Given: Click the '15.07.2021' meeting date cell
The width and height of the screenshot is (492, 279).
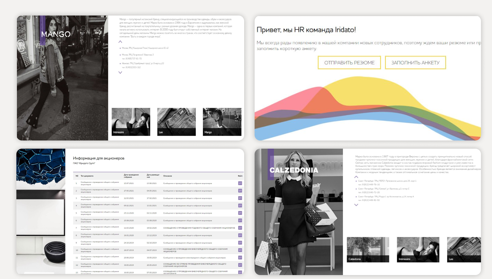Looking at the screenshot, I should coord(129,183).
